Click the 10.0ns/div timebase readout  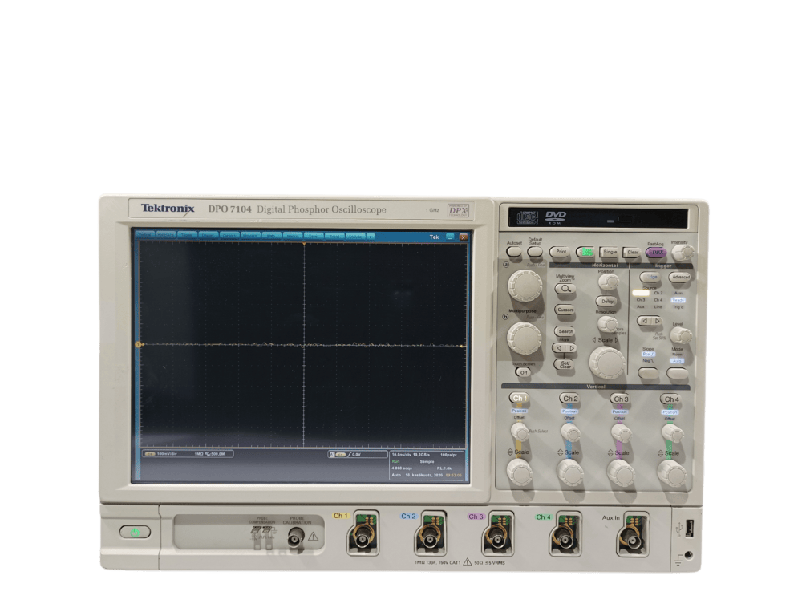[x=403, y=454]
